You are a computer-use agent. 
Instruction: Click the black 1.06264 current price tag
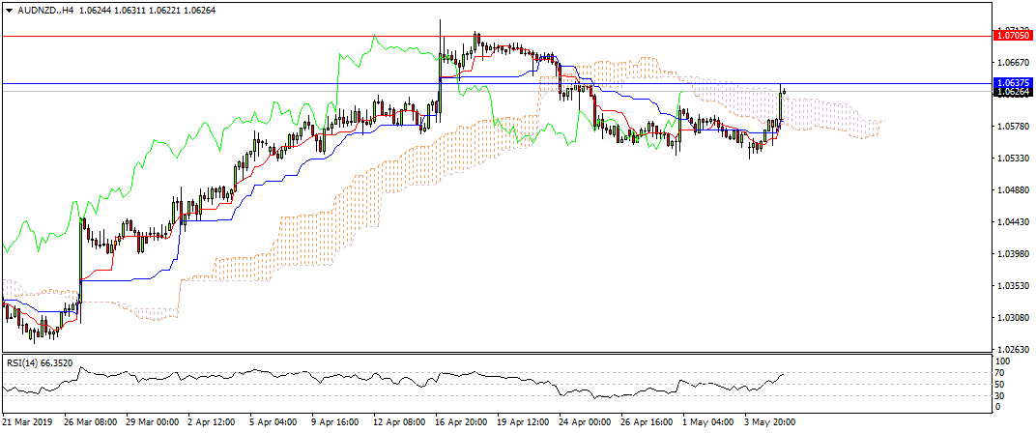[x=1013, y=93]
